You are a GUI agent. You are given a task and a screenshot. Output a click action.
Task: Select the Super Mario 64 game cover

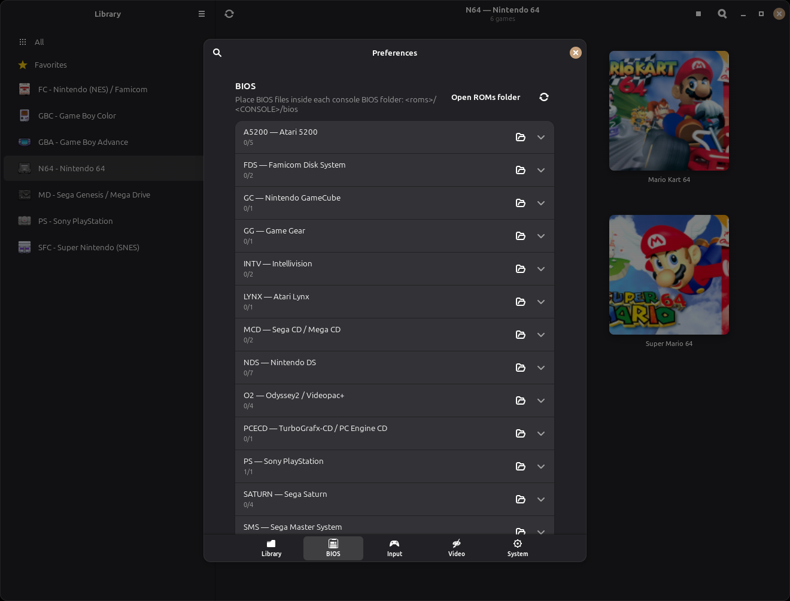(669, 275)
